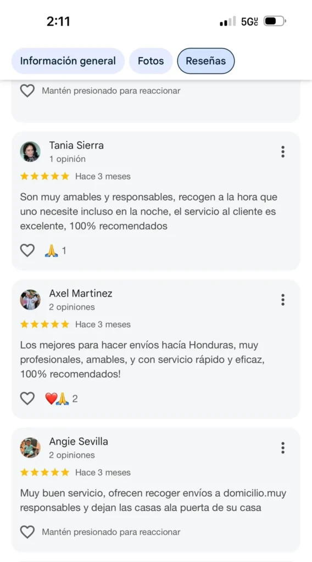Switch to the Información general tab
312x562 pixels.
point(68,61)
